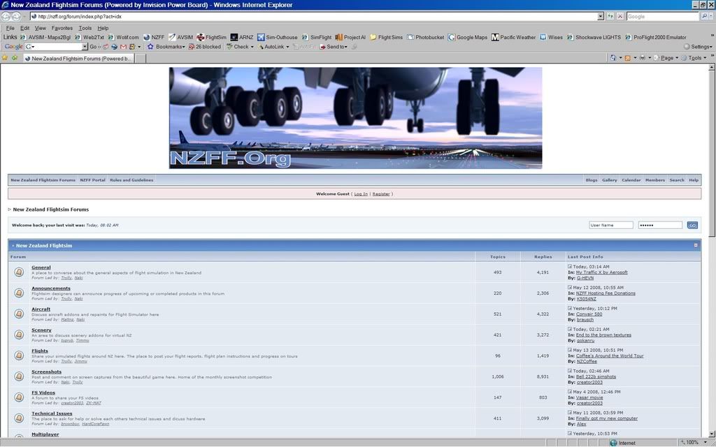Open the Favorites menu
This screenshot has height=447, width=716.
click(62, 28)
